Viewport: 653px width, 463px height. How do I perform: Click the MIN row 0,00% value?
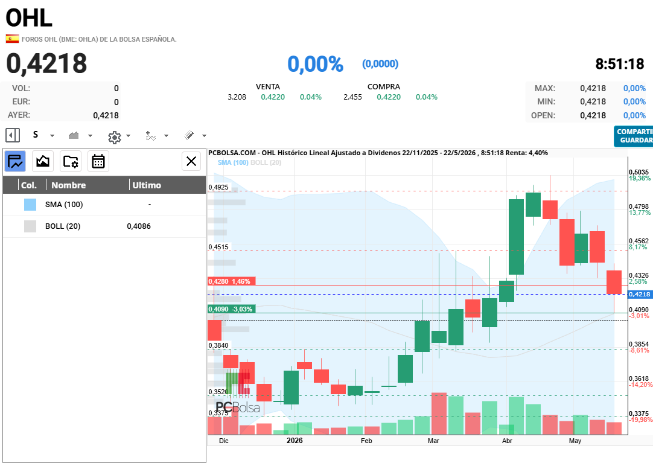click(x=634, y=101)
